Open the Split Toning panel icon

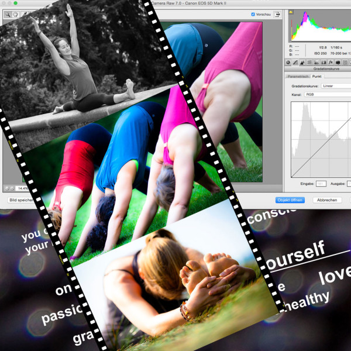(x=316, y=63)
